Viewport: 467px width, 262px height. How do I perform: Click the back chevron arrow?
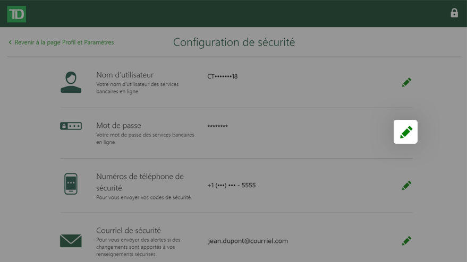coord(10,42)
